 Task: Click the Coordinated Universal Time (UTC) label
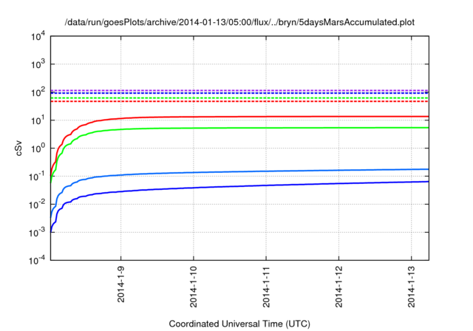point(239,324)
